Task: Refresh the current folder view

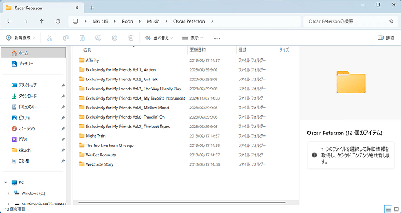Action: coord(58,21)
